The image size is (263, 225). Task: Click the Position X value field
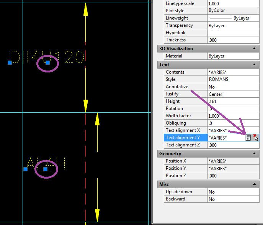point(233,161)
